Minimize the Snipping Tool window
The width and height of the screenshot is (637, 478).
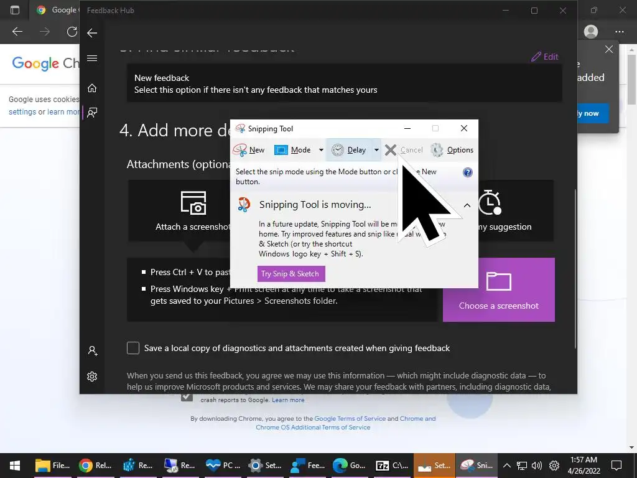(x=407, y=128)
